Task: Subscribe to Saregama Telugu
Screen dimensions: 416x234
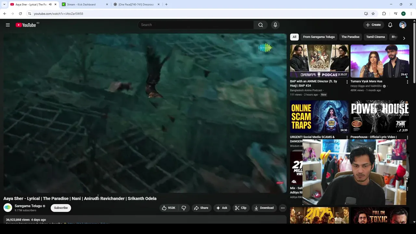Action: pyautogui.click(x=61, y=208)
